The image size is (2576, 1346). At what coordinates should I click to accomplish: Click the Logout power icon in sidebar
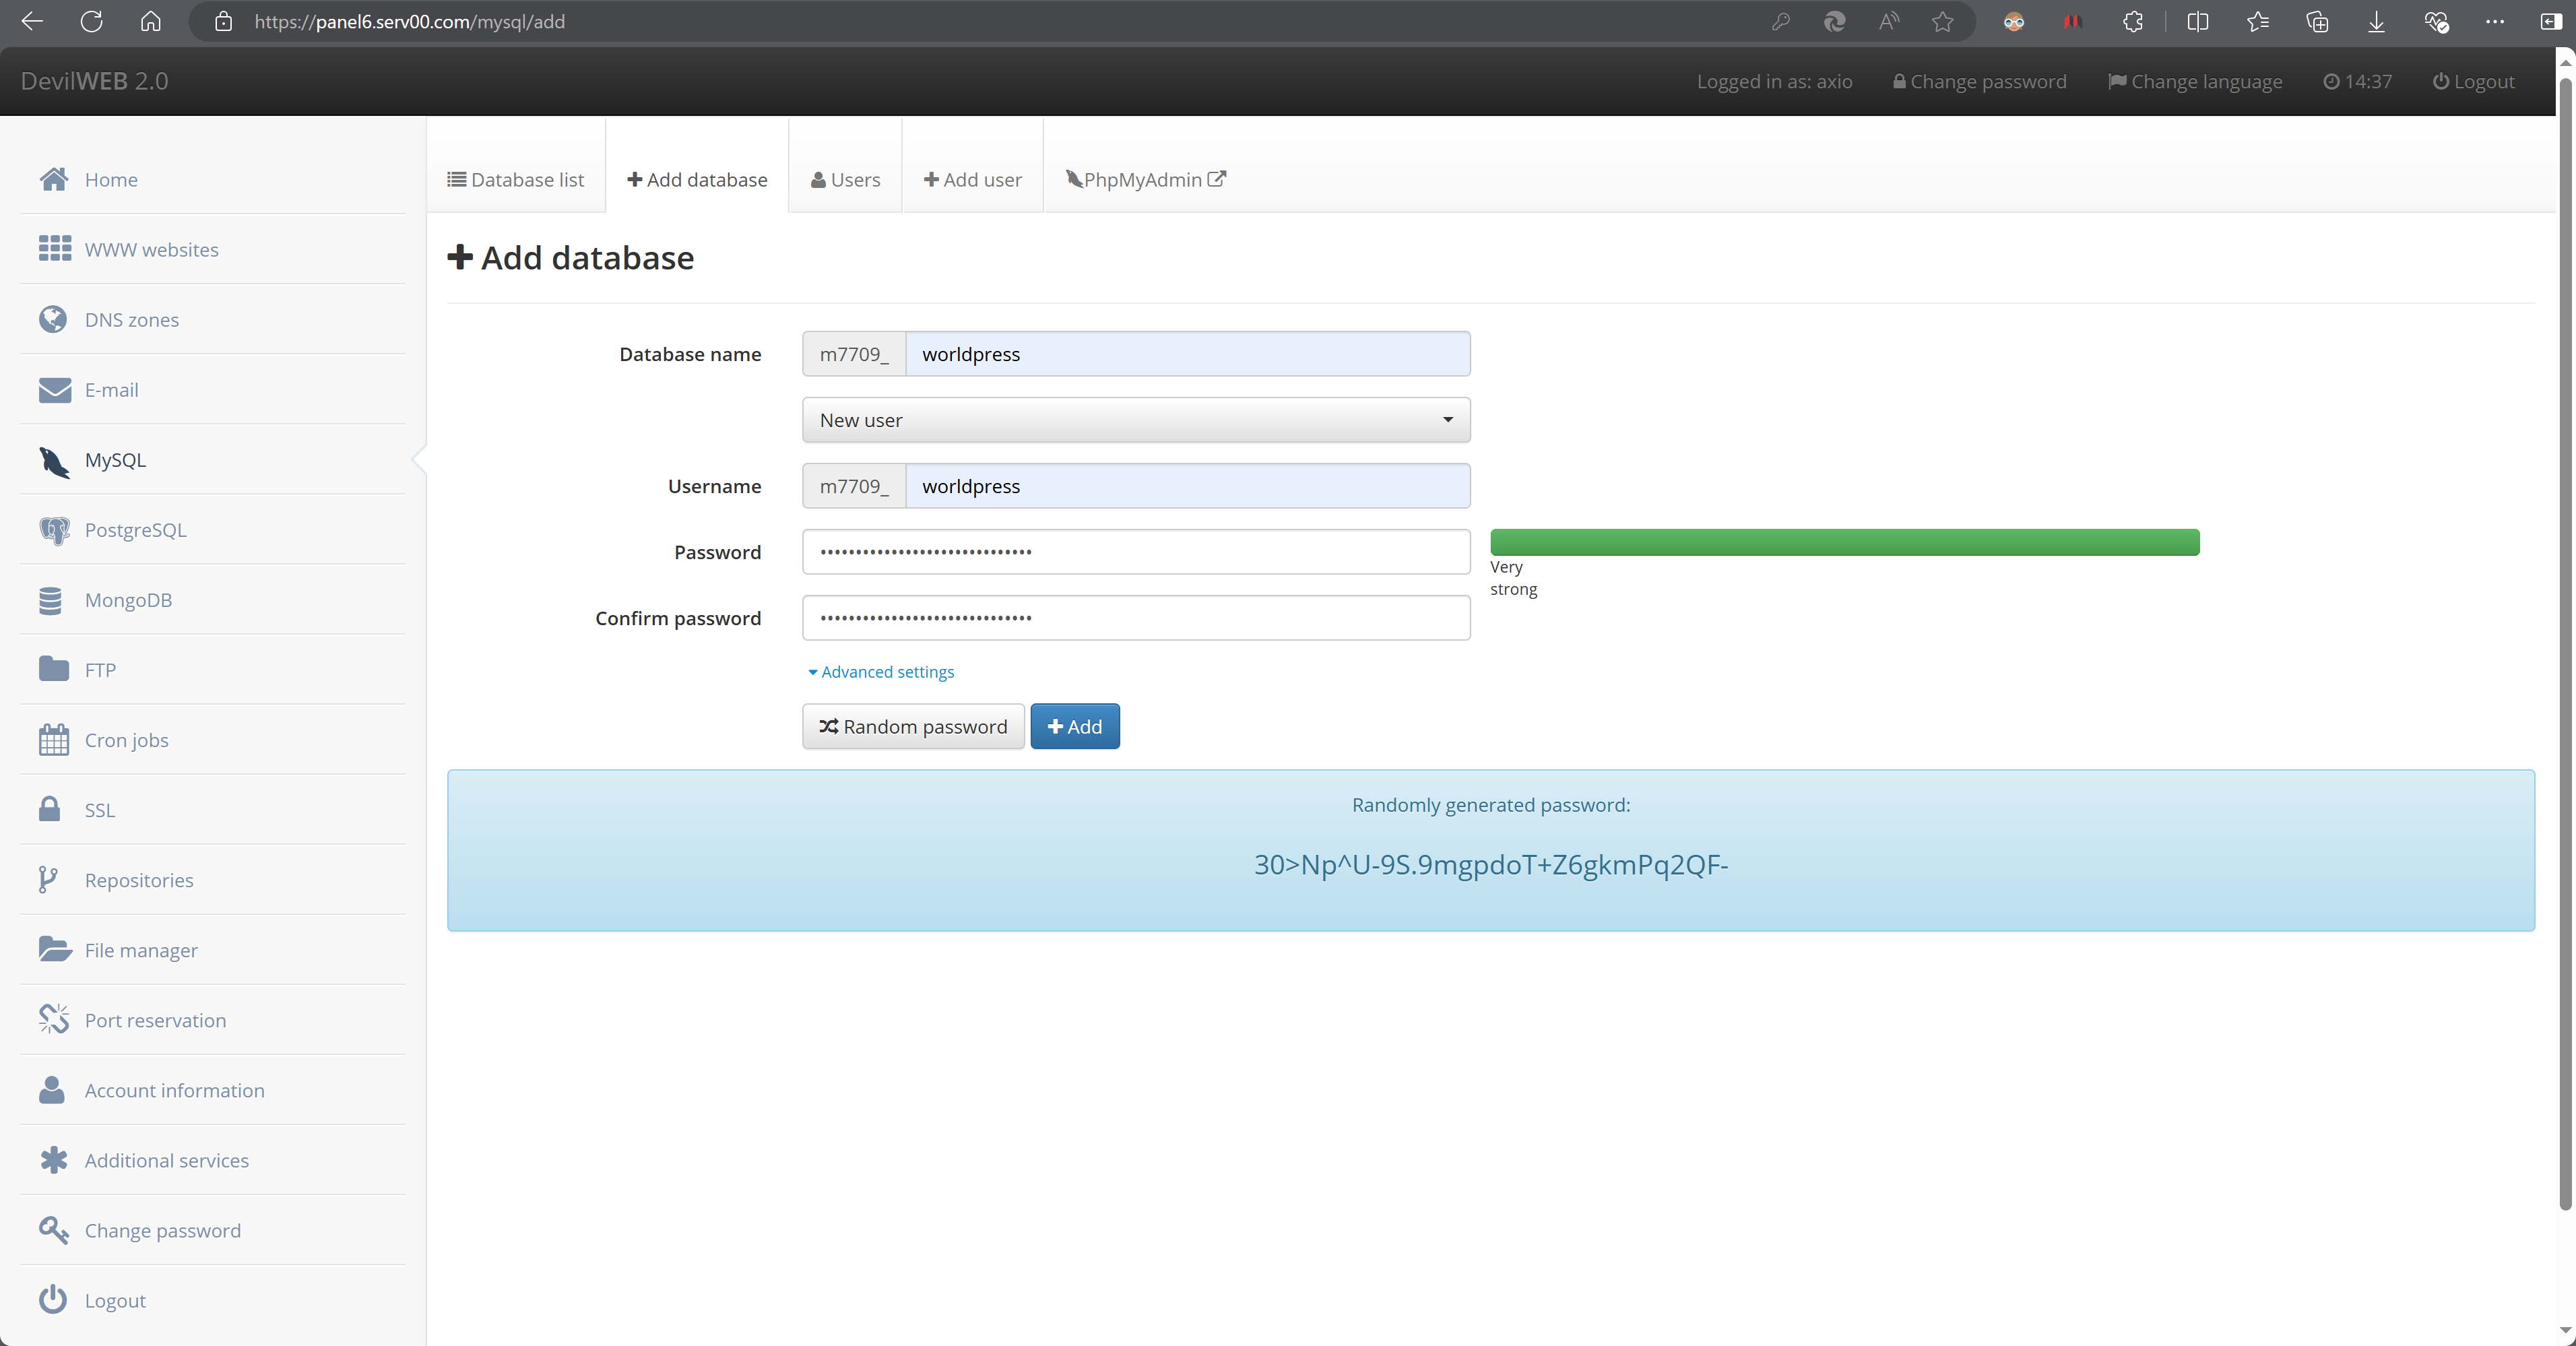pyautogui.click(x=53, y=1300)
